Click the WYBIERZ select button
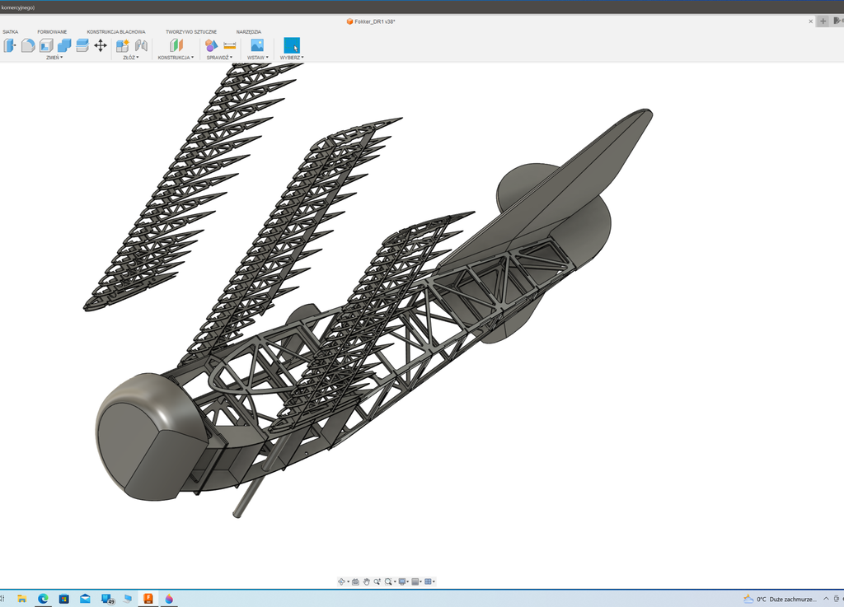844x607 pixels. (292, 46)
